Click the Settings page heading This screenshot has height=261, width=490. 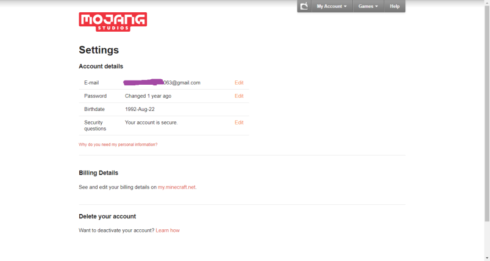(x=99, y=50)
